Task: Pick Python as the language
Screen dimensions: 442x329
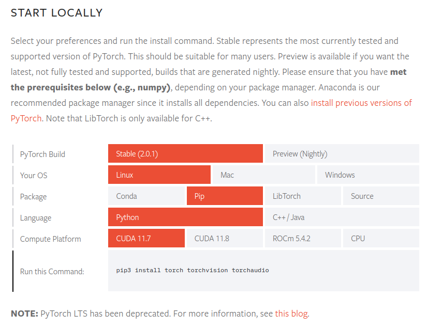Action: [x=185, y=217]
